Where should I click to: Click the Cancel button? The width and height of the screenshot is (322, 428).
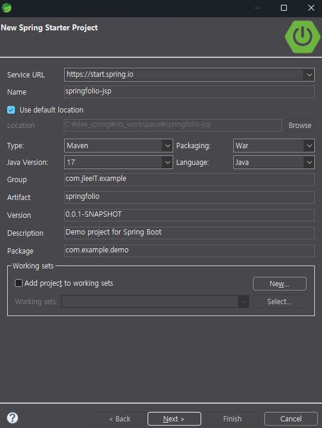click(291, 418)
